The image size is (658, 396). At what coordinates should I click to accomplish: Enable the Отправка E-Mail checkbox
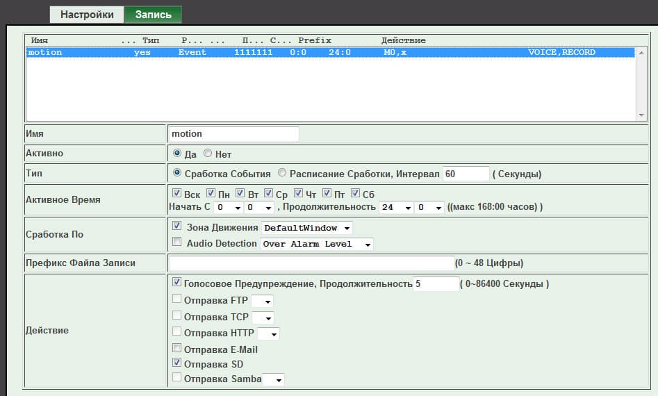[x=176, y=349]
